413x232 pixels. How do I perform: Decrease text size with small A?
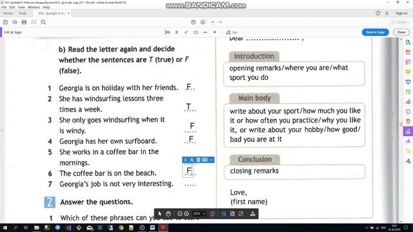[x=185, y=160]
